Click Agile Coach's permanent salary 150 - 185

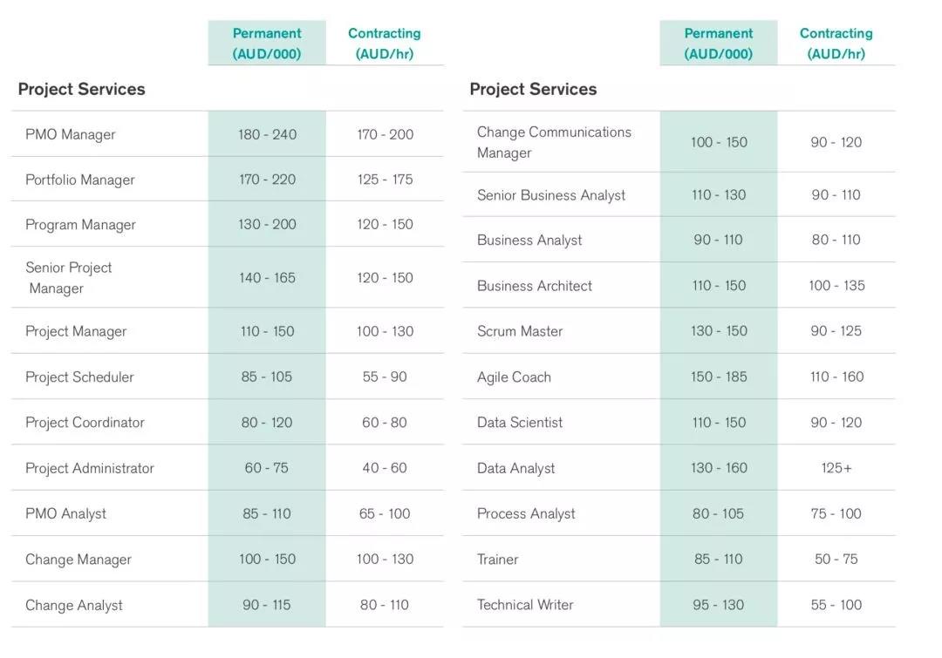(719, 376)
